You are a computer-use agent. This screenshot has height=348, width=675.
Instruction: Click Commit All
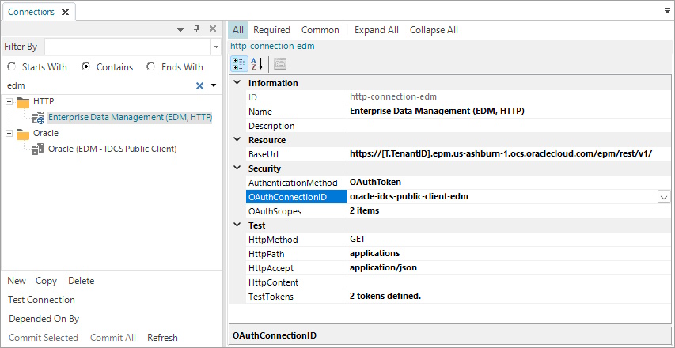pos(113,338)
